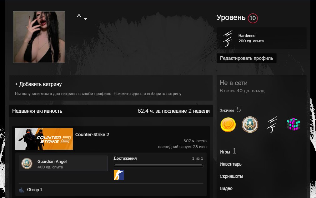Open the profile avatar image
The height and width of the screenshot is (198, 316).
coord(39,37)
